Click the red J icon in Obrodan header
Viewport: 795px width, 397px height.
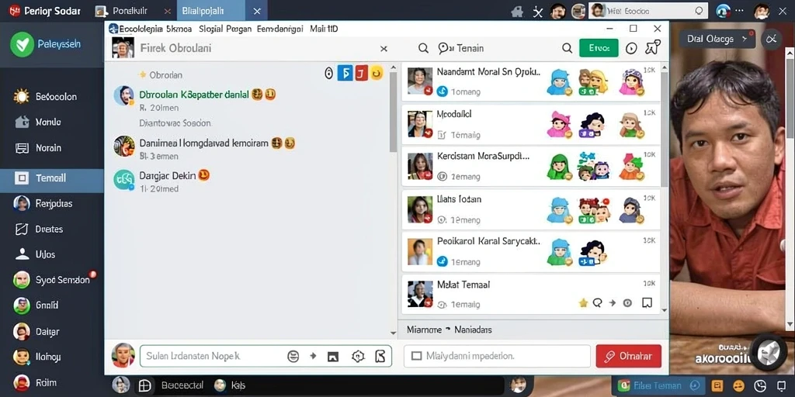[361, 74]
